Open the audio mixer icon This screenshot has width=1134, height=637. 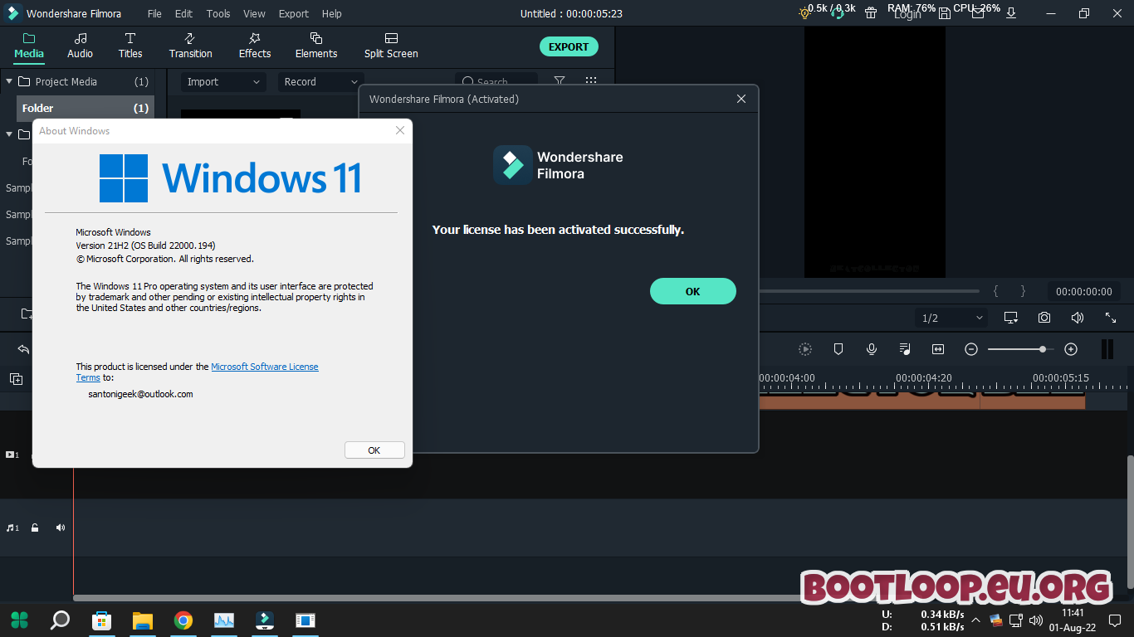point(905,349)
